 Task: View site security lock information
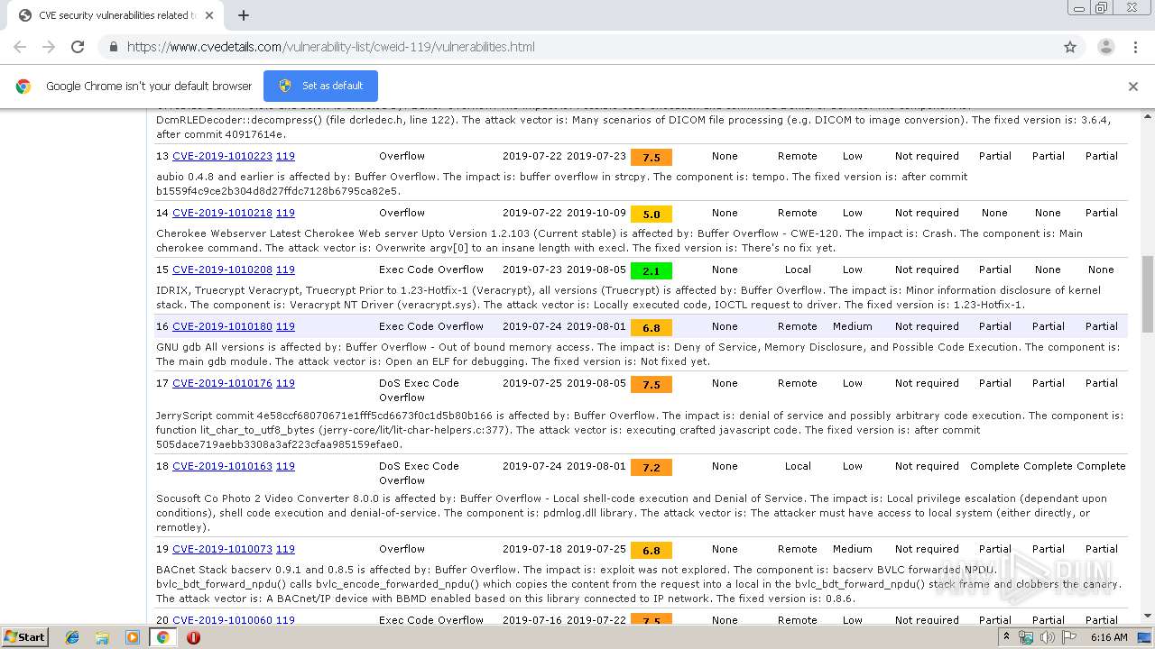[x=113, y=47]
